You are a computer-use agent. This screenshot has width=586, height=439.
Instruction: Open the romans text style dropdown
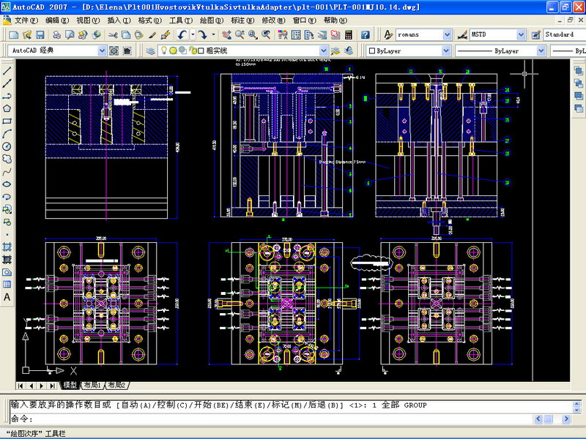447,34
